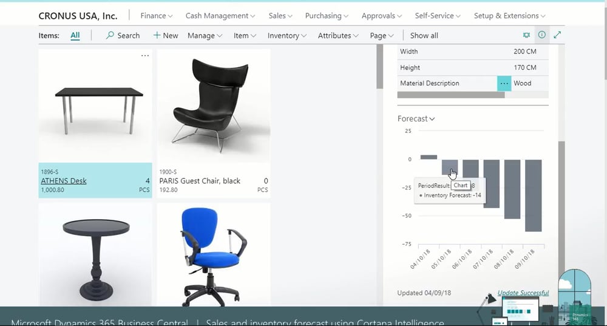Click Show all actions
The height and width of the screenshot is (326, 607).
(x=424, y=36)
